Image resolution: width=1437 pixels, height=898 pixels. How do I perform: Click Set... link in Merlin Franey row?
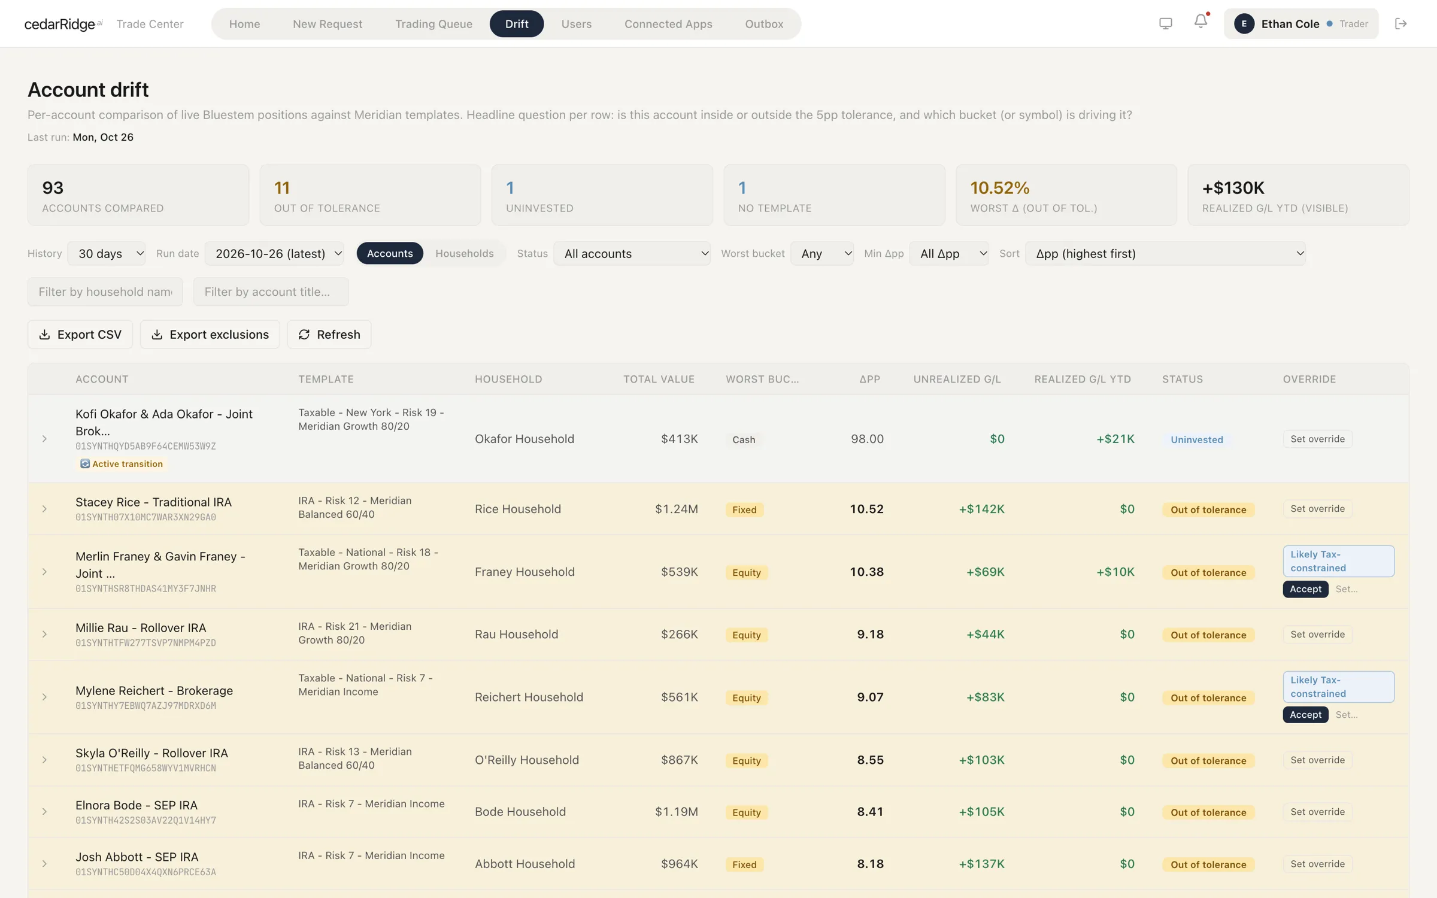[x=1347, y=589]
